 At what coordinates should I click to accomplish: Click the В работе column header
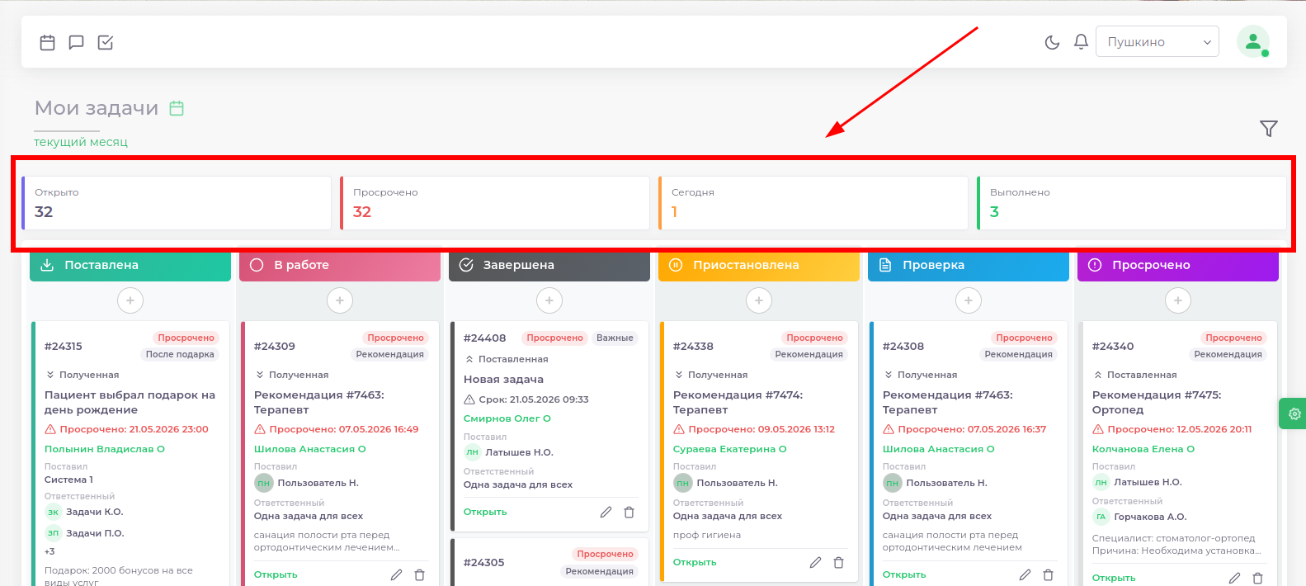pos(340,265)
